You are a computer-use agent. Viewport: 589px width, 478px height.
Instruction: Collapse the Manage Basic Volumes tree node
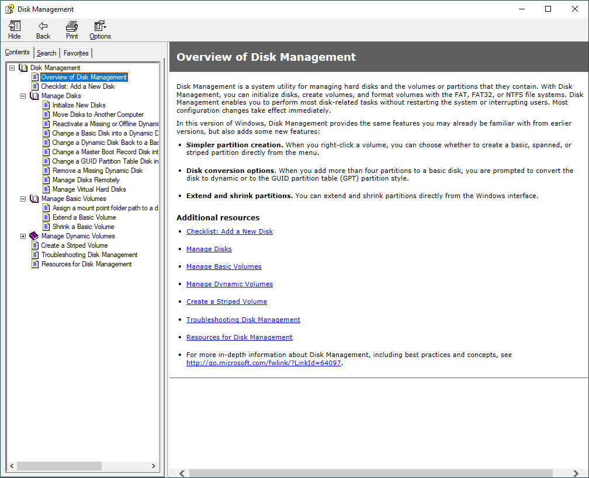pos(23,199)
